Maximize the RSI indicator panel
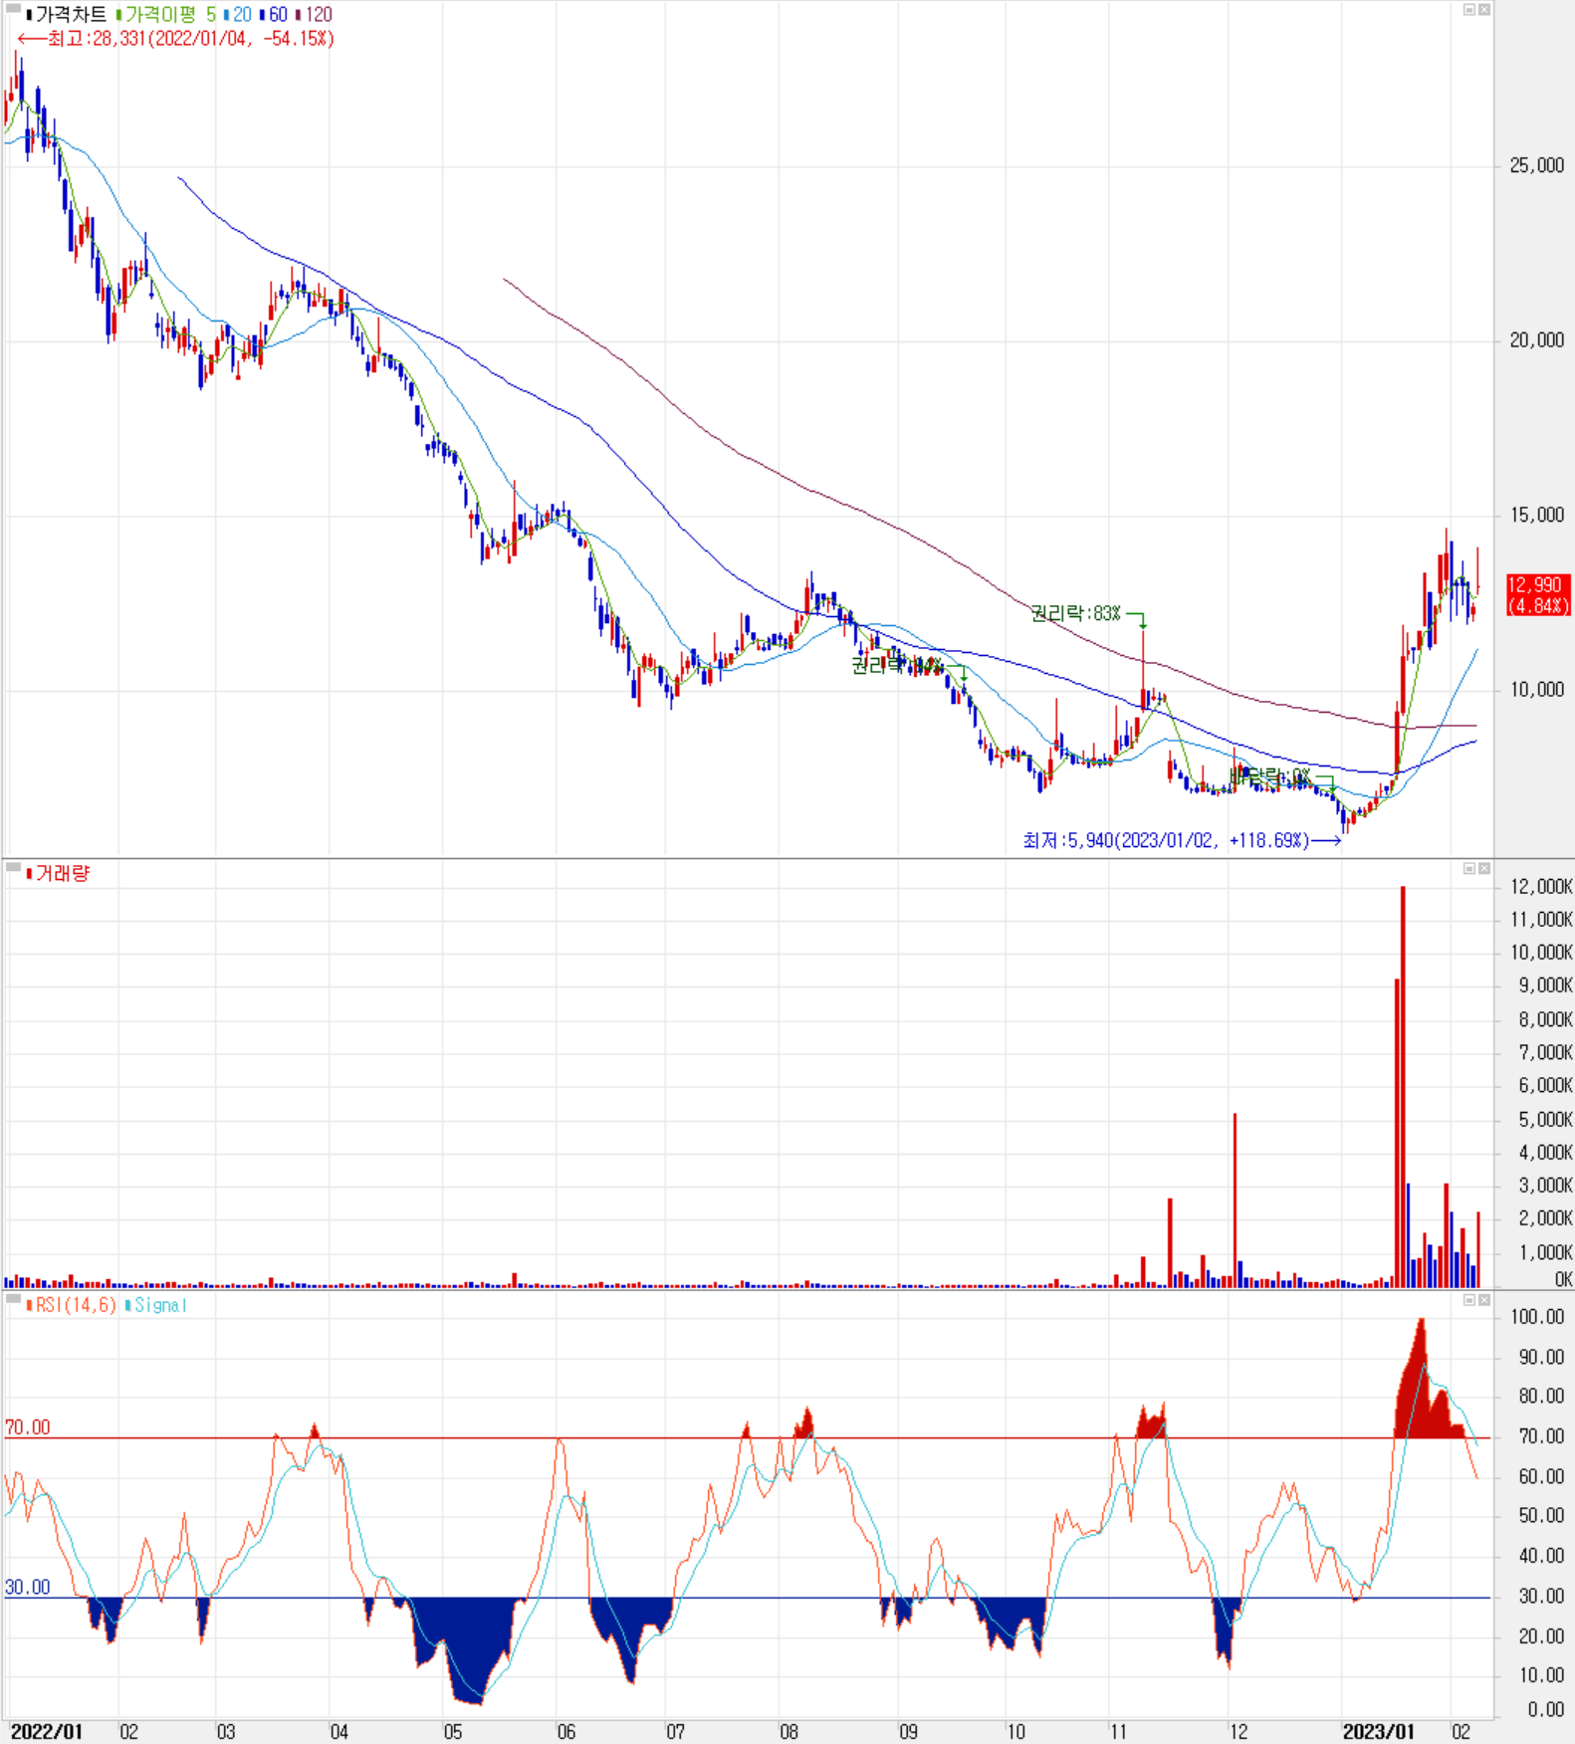Viewport: 1575px width, 1744px height. tap(1468, 1300)
